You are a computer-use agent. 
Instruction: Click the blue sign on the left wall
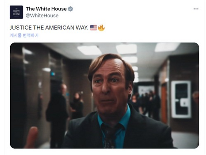point(53,74)
